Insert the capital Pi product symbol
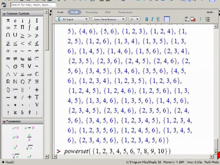The image size is (220, 165). click(x=22, y=28)
